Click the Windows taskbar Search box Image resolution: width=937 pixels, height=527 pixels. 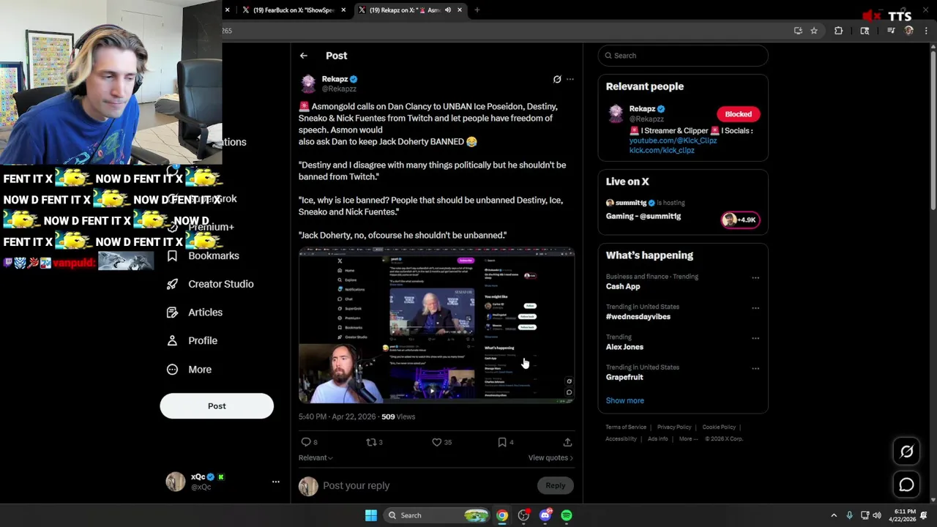pyautogui.click(x=437, y=515)
